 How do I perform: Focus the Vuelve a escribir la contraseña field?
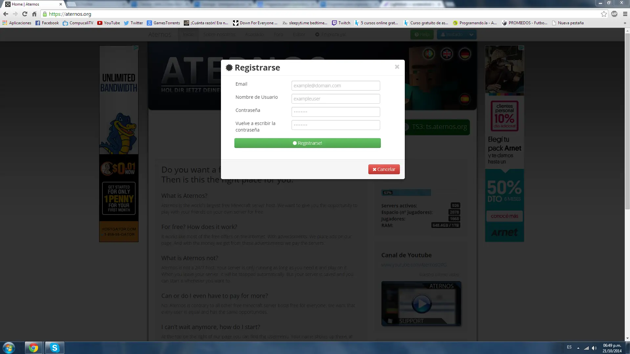pyautogui.click(x=336, y=125)
